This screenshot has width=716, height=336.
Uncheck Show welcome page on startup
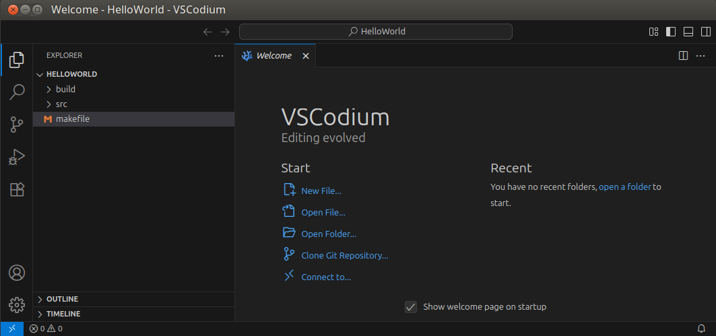(x=411, y=307)
